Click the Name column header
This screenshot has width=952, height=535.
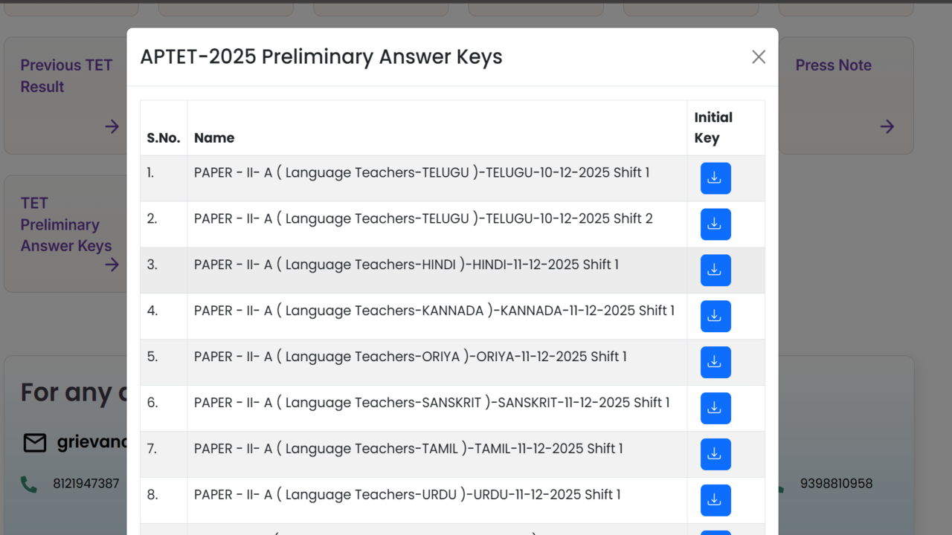214,138
